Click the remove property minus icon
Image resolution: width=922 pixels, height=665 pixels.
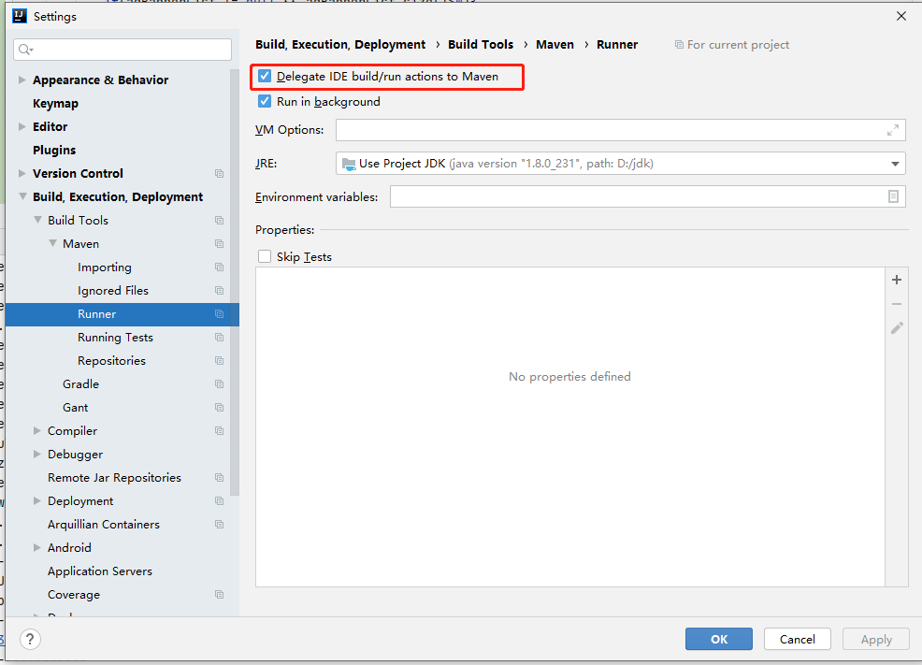(x=896, y=304)
